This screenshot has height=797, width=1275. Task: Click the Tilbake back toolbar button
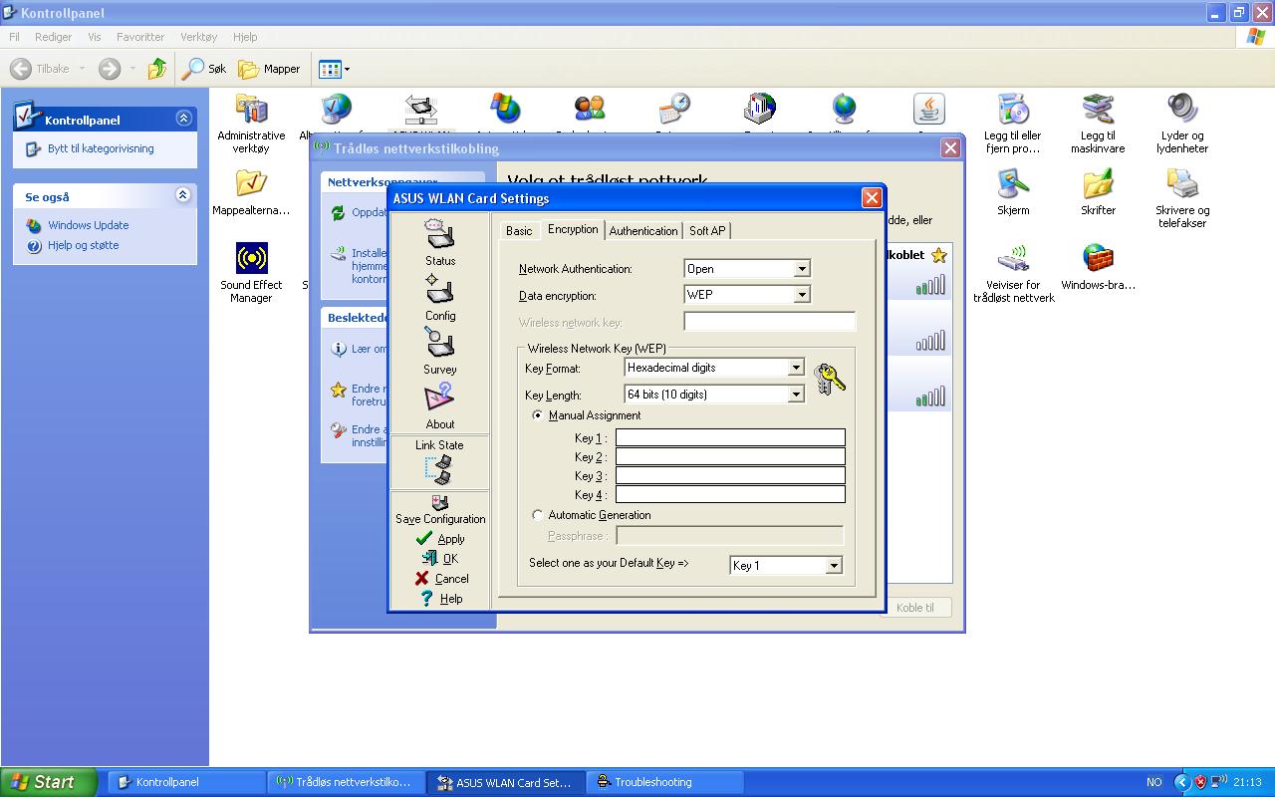[x=41, y=69]
